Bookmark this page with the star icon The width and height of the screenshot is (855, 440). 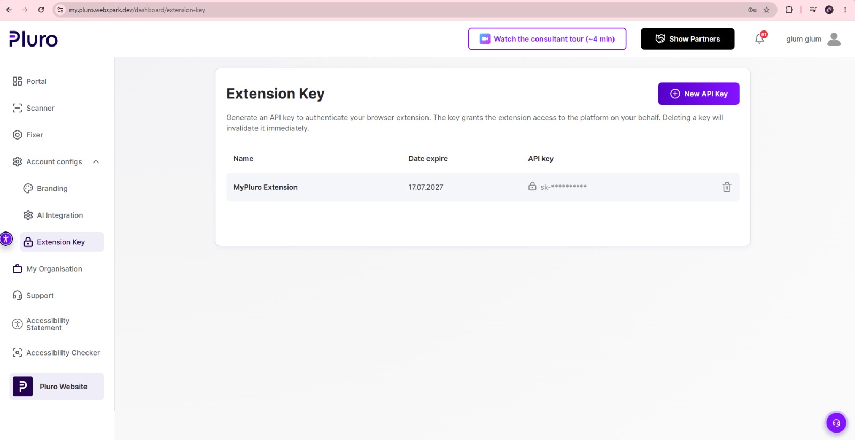(x=766, y=10)
